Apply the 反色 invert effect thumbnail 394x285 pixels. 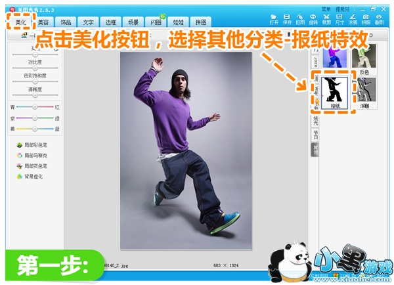pyautogui.click(x=364, y=59)
